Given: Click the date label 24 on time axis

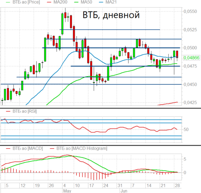Looking at the screenshot, I should point(106,186).
